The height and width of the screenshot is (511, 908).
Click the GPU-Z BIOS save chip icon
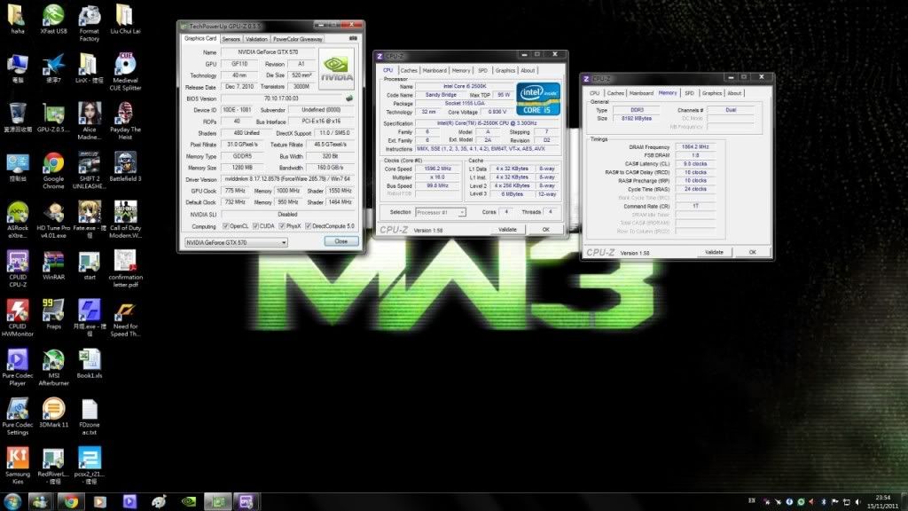(349, 98)
